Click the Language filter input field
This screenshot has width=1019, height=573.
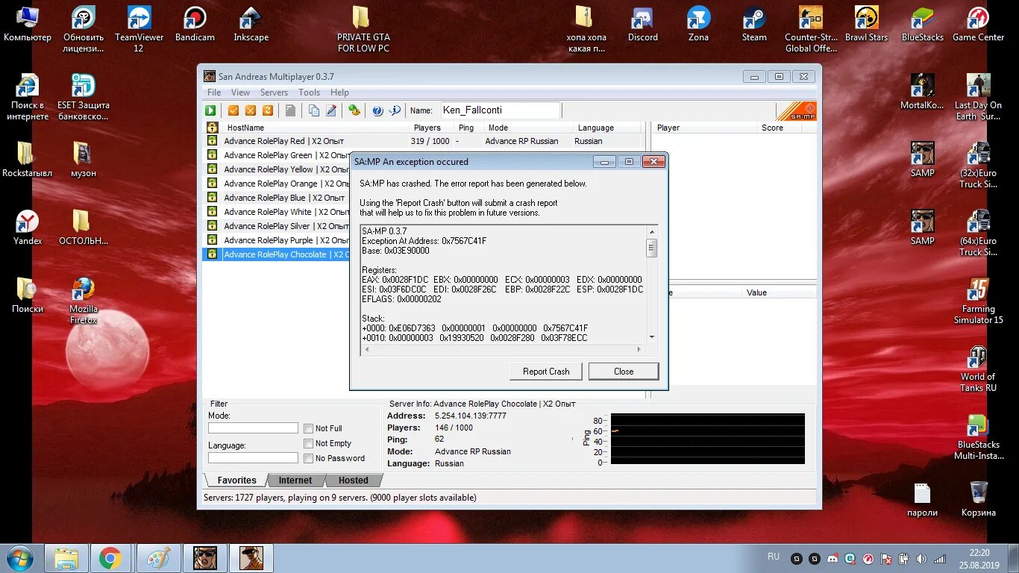(x=253, y=457)
